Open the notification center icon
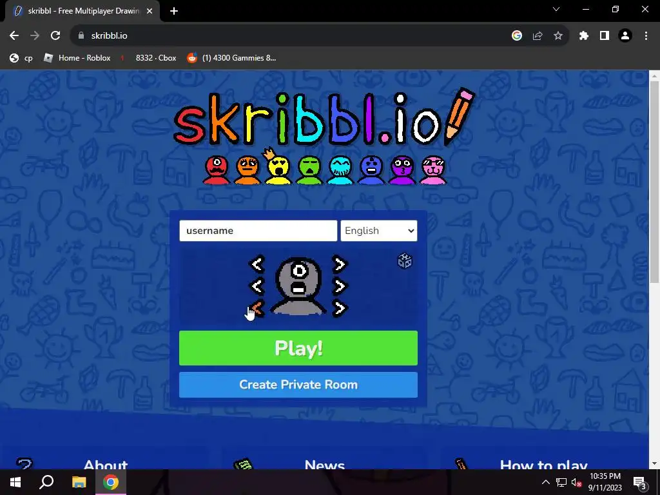Image resolution: width=660 pixels, height=495 pixels. pyautogui.click(x=639, y=482)
